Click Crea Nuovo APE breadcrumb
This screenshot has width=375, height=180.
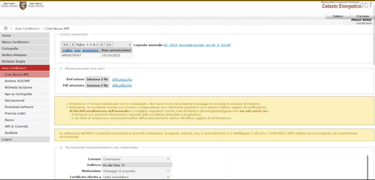pyautogui.click(x=57, y=29)
